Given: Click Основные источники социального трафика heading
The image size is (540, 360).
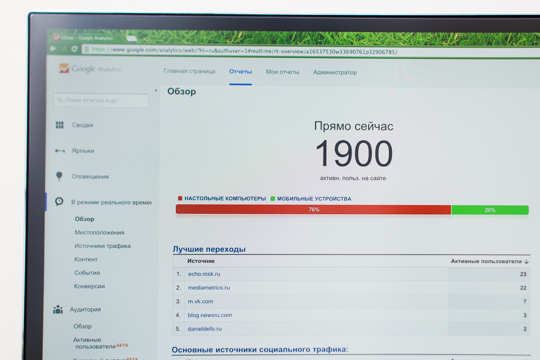Looking at the screenshot, I should point(260,350).
